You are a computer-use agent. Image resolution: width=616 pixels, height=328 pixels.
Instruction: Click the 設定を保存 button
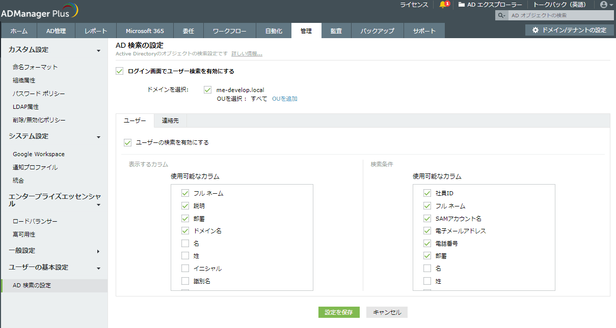point(338,312)
